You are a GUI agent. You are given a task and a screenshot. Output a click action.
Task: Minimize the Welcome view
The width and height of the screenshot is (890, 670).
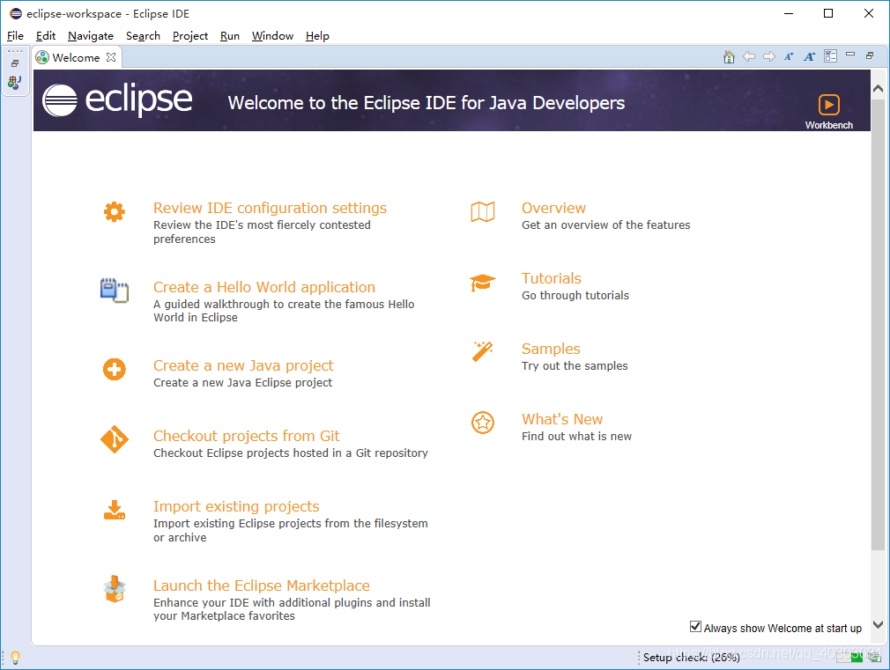click(850, 55)
